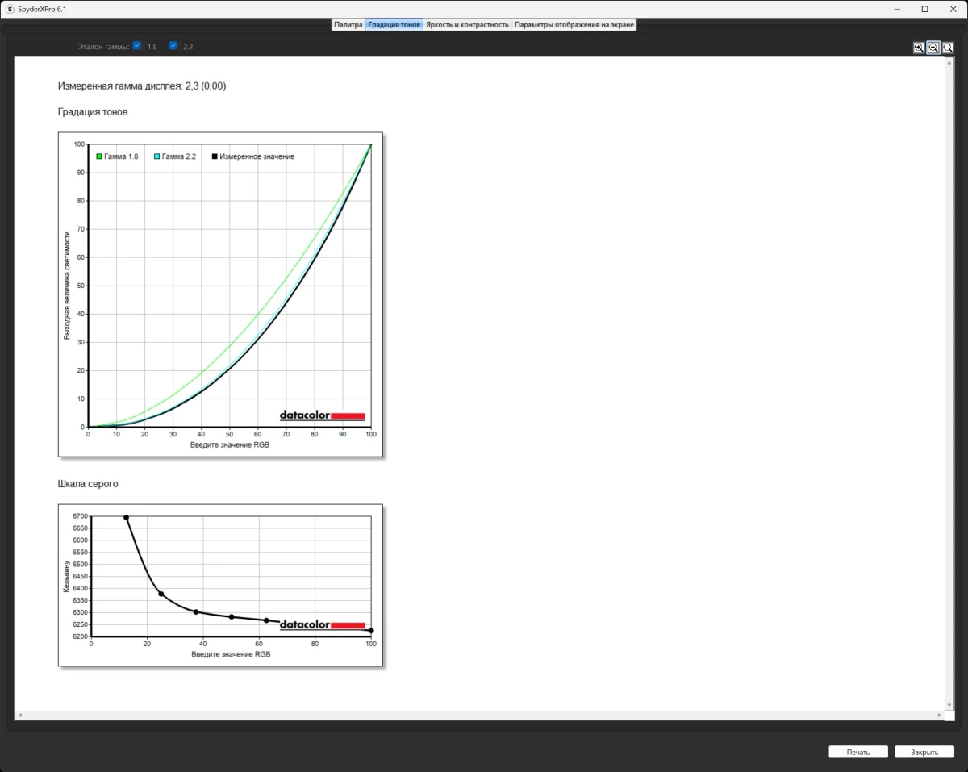
Task: Click the vertical scrollbar up arrow
Action: 949,61
